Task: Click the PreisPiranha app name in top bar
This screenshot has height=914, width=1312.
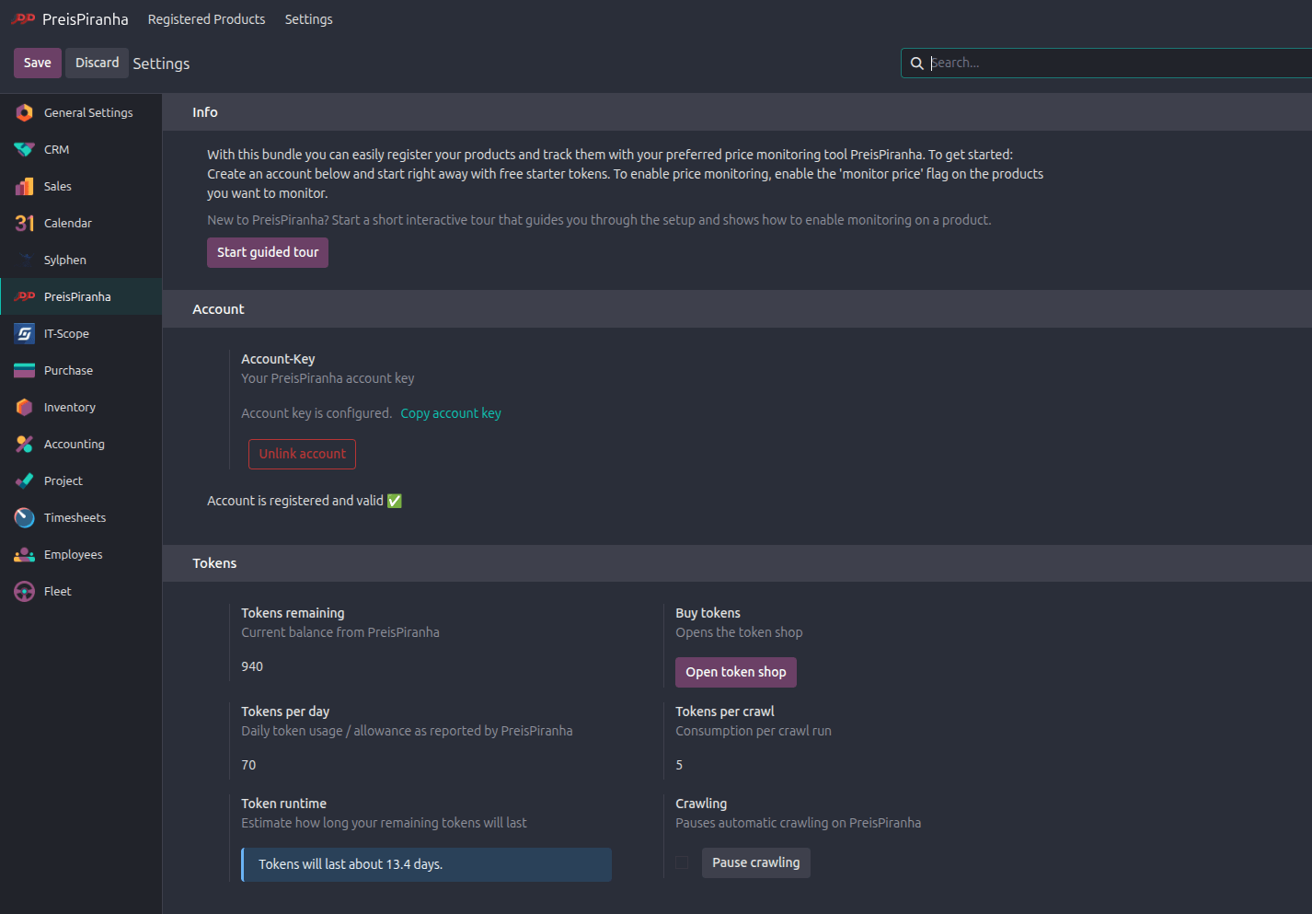Action: 86,19
